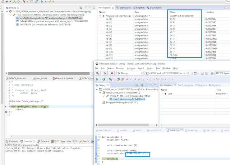
Task: Open the common.h editor tab in Eclipse
Action: click(154, 130)
